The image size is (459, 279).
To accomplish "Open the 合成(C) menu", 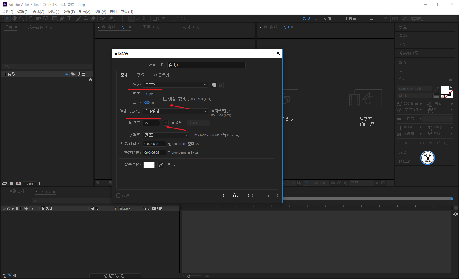I will [x=39, y=12].
